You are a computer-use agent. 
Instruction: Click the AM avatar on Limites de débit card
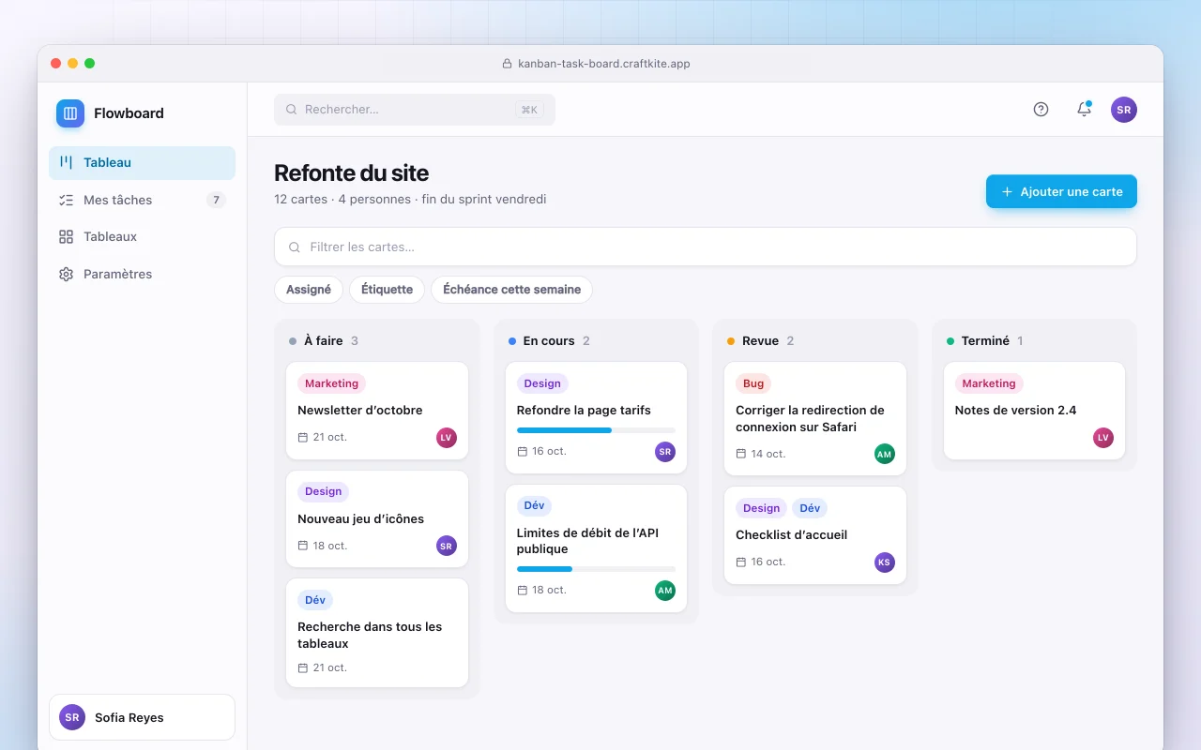[665, 591]
